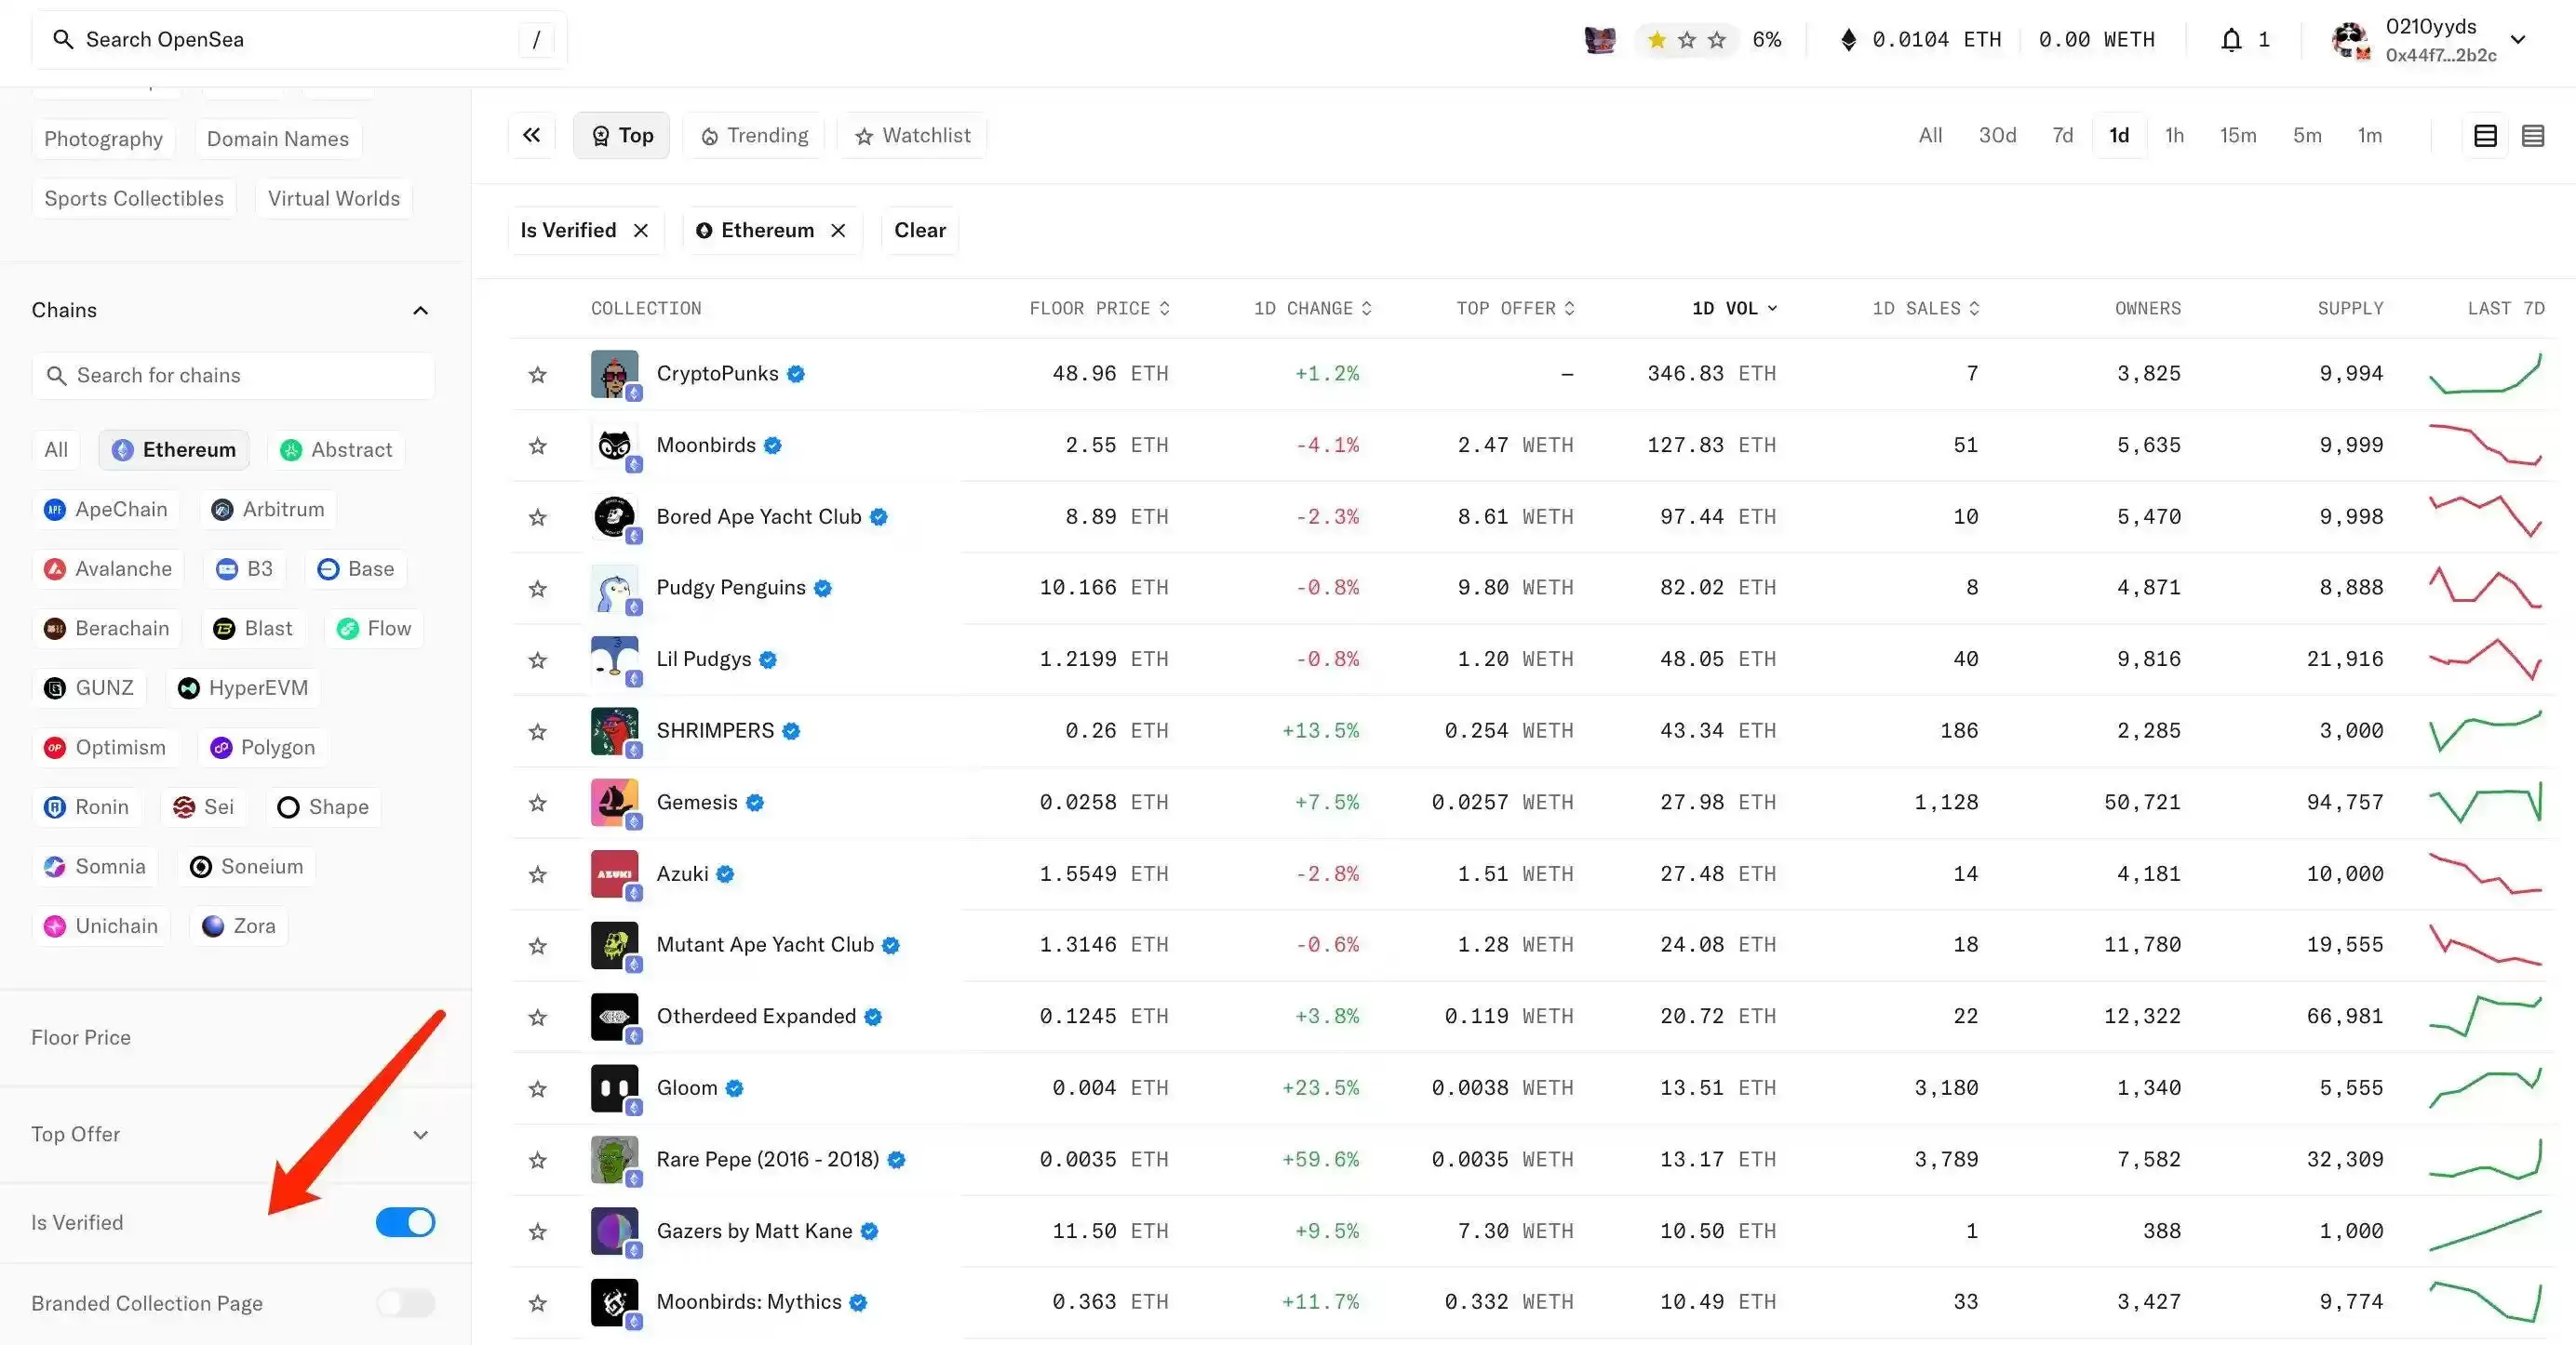2576x1345 pixels.
Task: Sort by the 1D Sales column
Action: tap(1925, 309)
